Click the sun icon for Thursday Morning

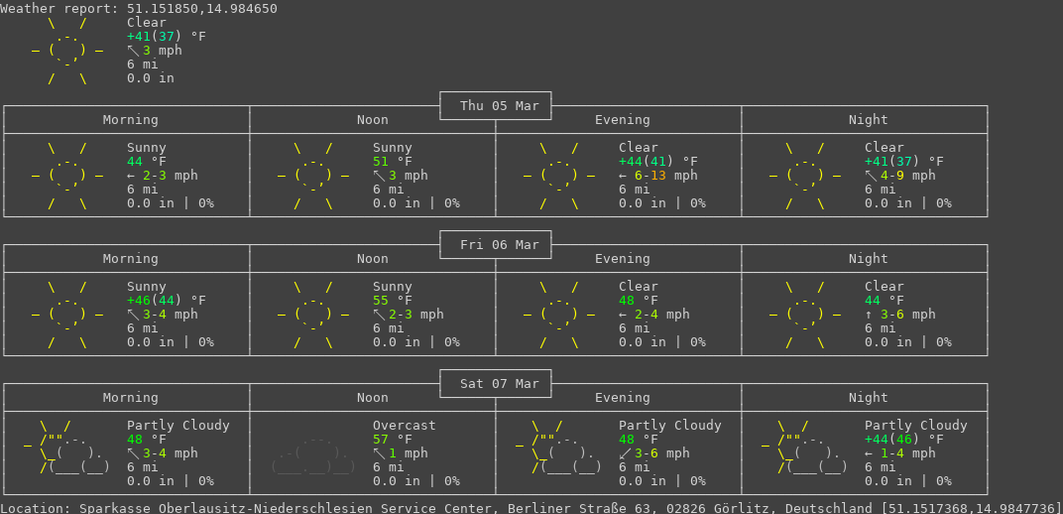[67, 176]
